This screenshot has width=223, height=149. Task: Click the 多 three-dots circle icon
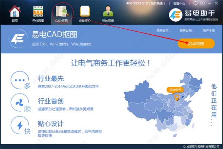pos(20,80)
